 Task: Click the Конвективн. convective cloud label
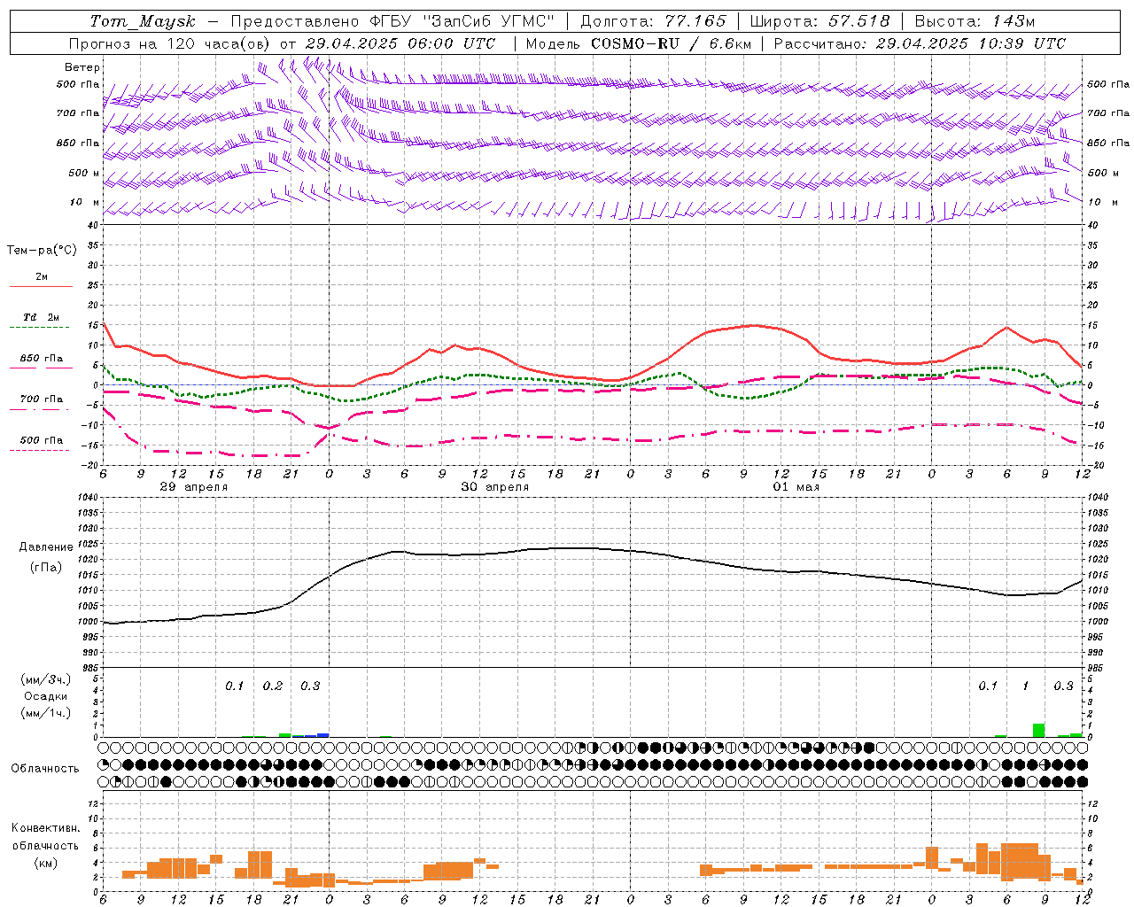[x=46, y=828]
